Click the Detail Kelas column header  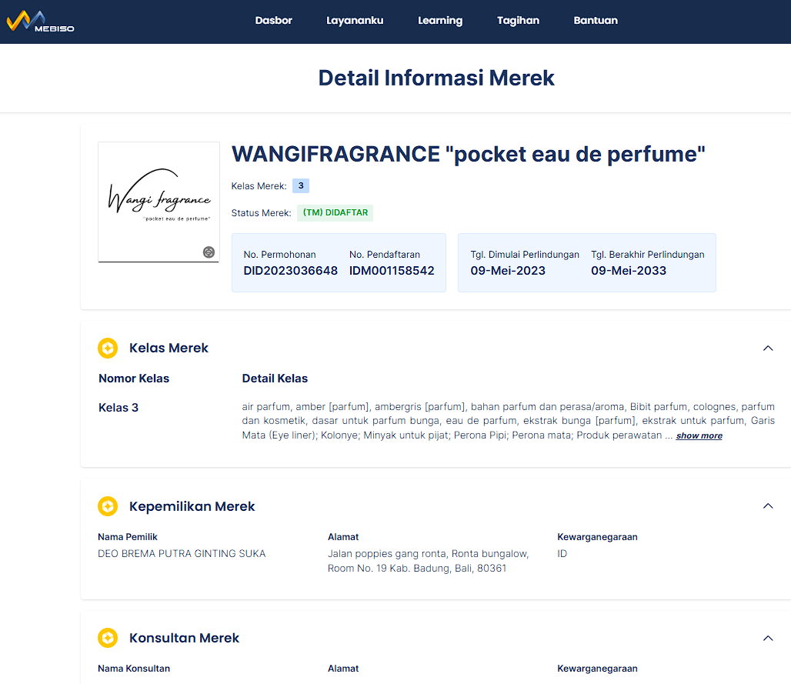pos(275,379)
